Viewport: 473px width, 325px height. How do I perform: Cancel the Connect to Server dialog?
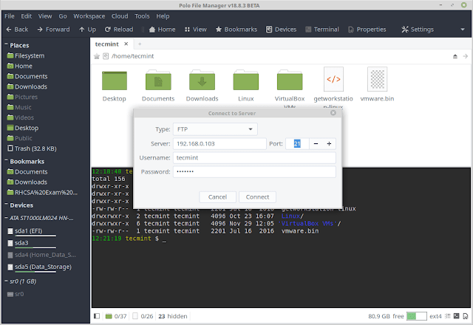(217, 197)
